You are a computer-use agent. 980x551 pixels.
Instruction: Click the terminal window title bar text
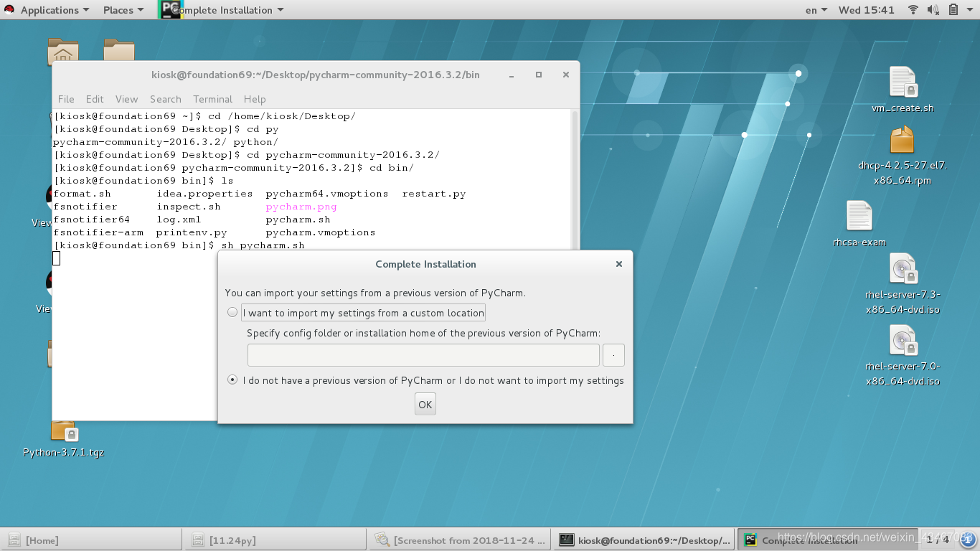(x=316, y=75)
